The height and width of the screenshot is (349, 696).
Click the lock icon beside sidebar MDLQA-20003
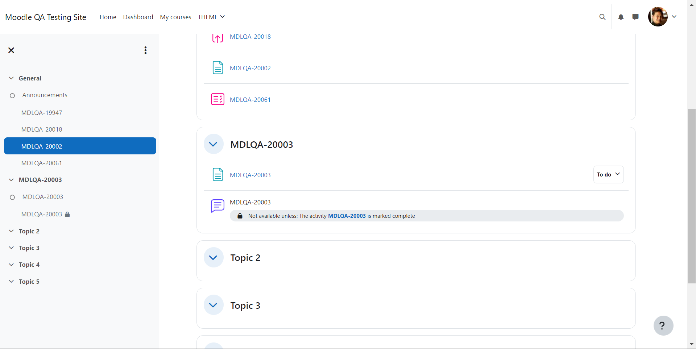pos(67,214)
